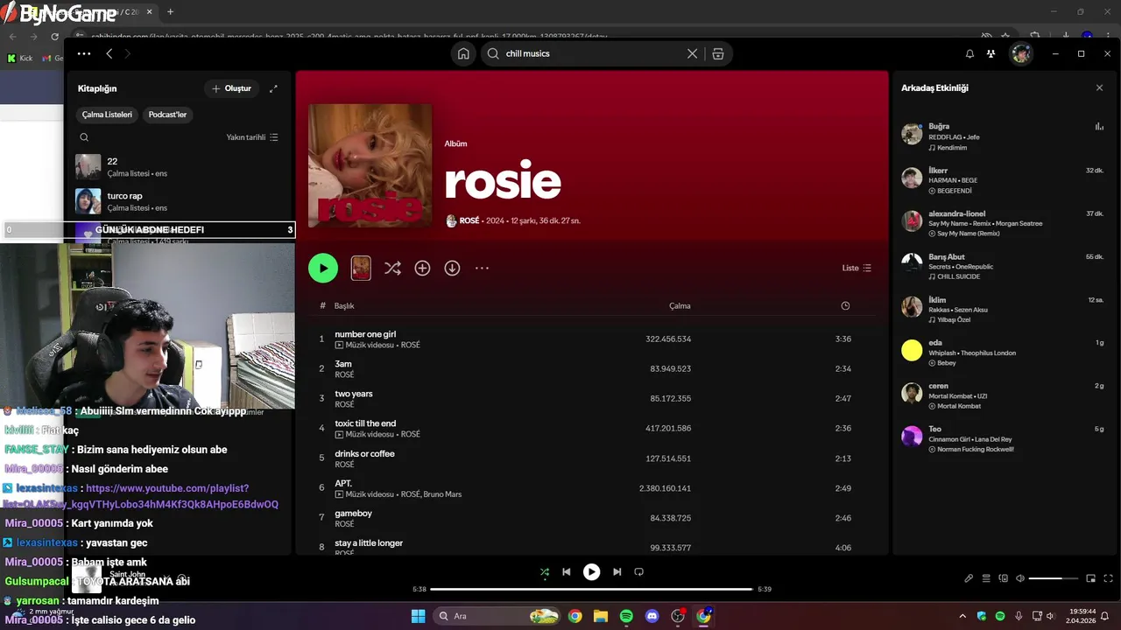This screenshot has width=1121, height=630.
Task: Open 'CHILL SUICIDE' playlist under Barış Abut
Action: pyautogui.click(x=959, y=276)
